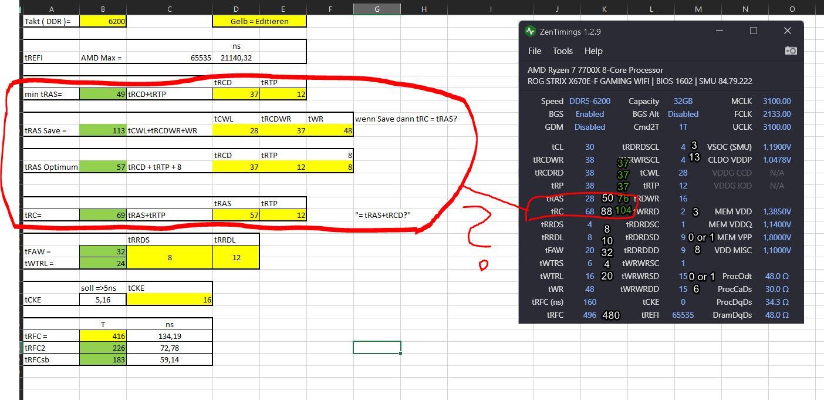Screen dimensions: 824x400
Task: Click the 32GB Capacity value in ZenTimings
Action: 683,101
